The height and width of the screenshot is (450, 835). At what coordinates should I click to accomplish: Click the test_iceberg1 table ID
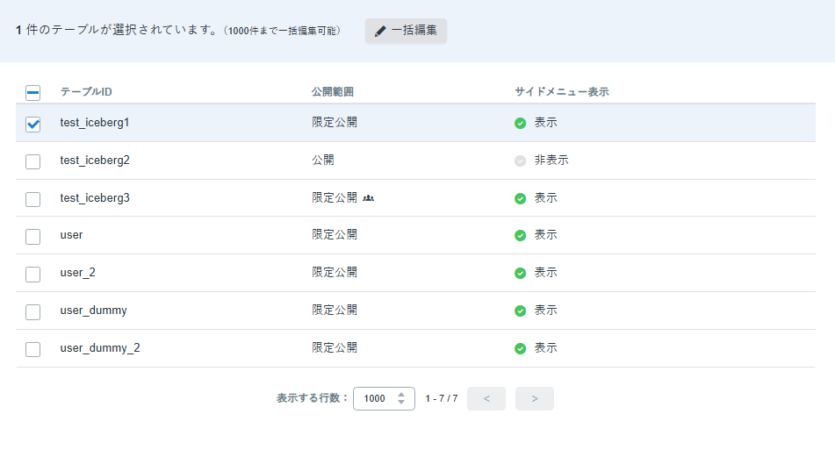(95, 123)
